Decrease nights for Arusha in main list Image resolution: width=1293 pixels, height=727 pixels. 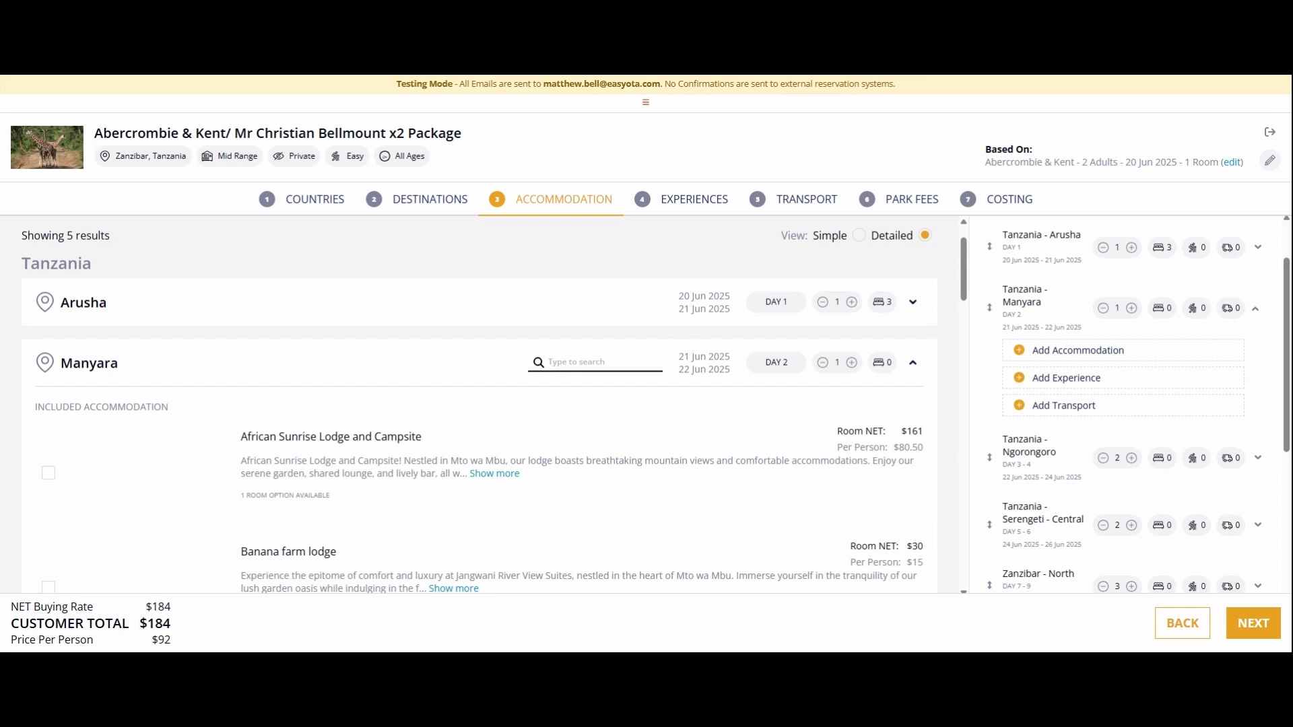[x=822, y=302]
